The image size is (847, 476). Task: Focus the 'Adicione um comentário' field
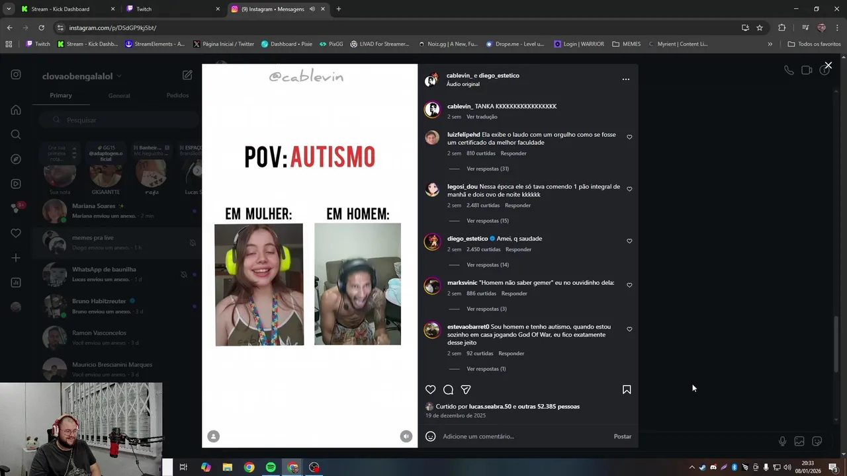point(523,436)
